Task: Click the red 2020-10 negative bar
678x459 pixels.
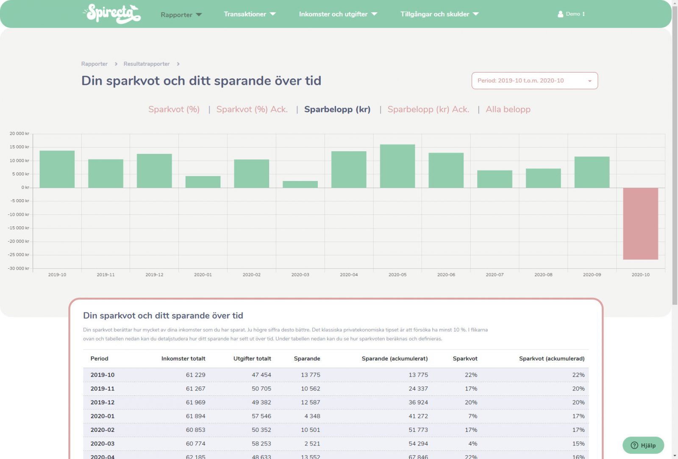Action: tap(640, 223)
